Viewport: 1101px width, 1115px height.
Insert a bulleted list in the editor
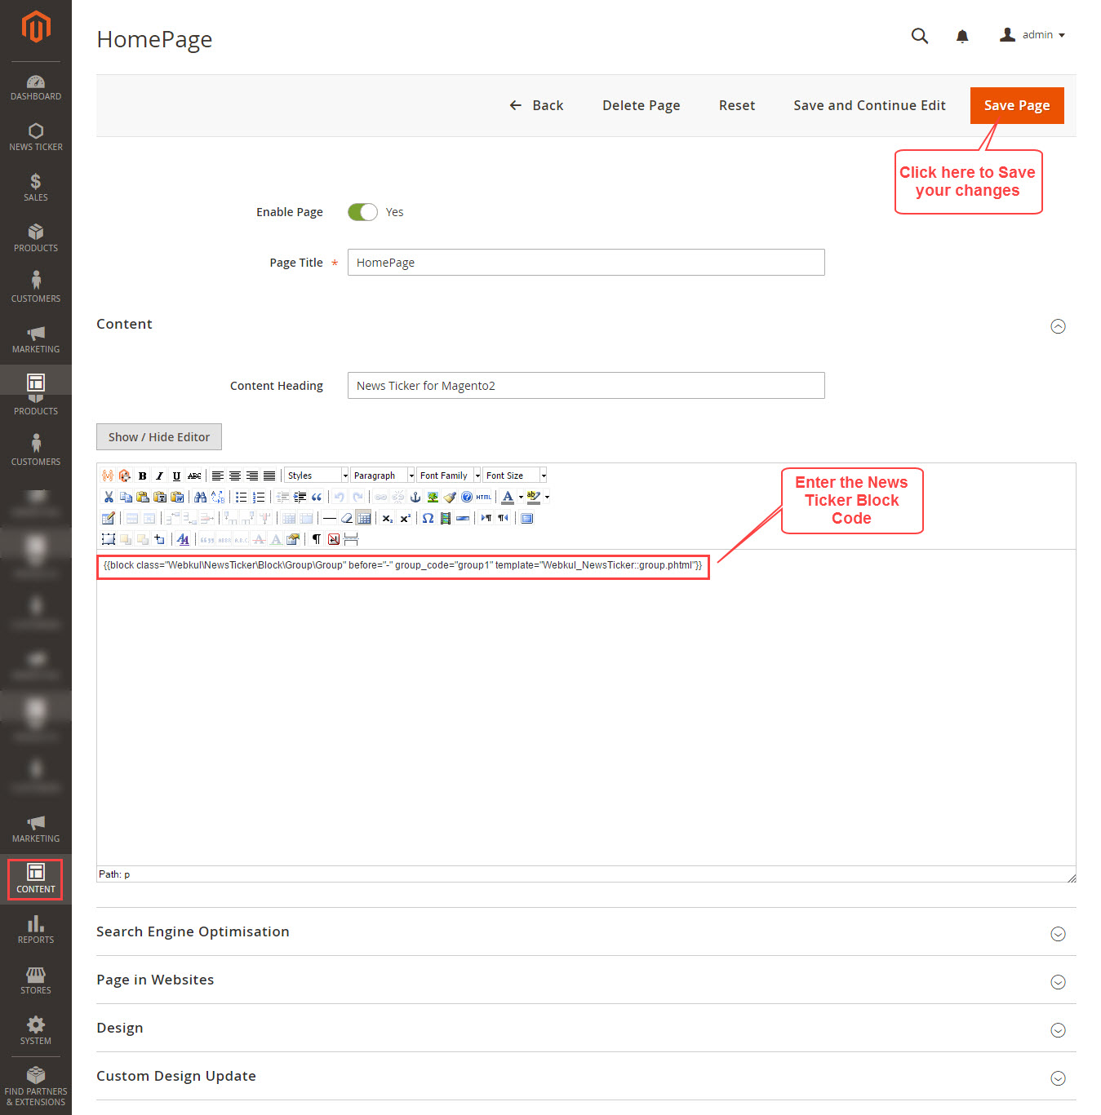pyautogui.click(x=242, y=497)
